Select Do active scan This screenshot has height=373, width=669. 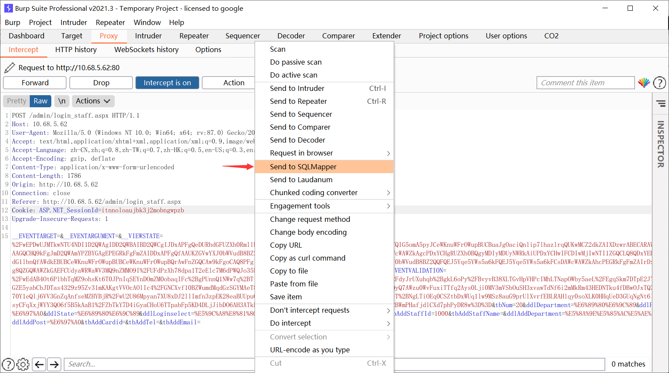[324, 75]
